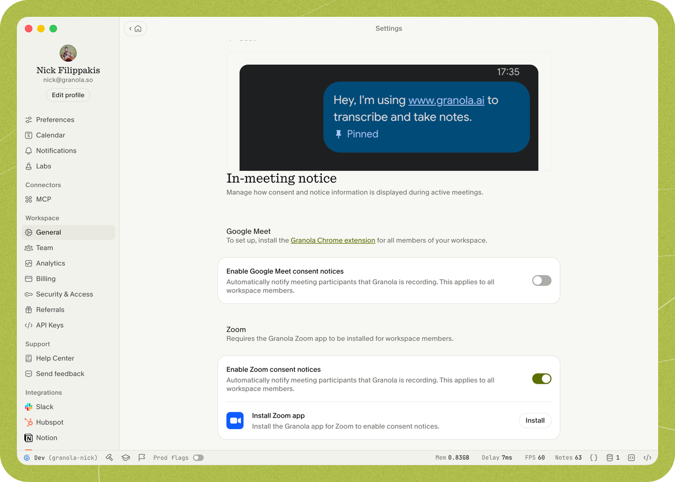Click Nick Filippakis profile avatar
The image size is (675, 482).
point(68,53)
